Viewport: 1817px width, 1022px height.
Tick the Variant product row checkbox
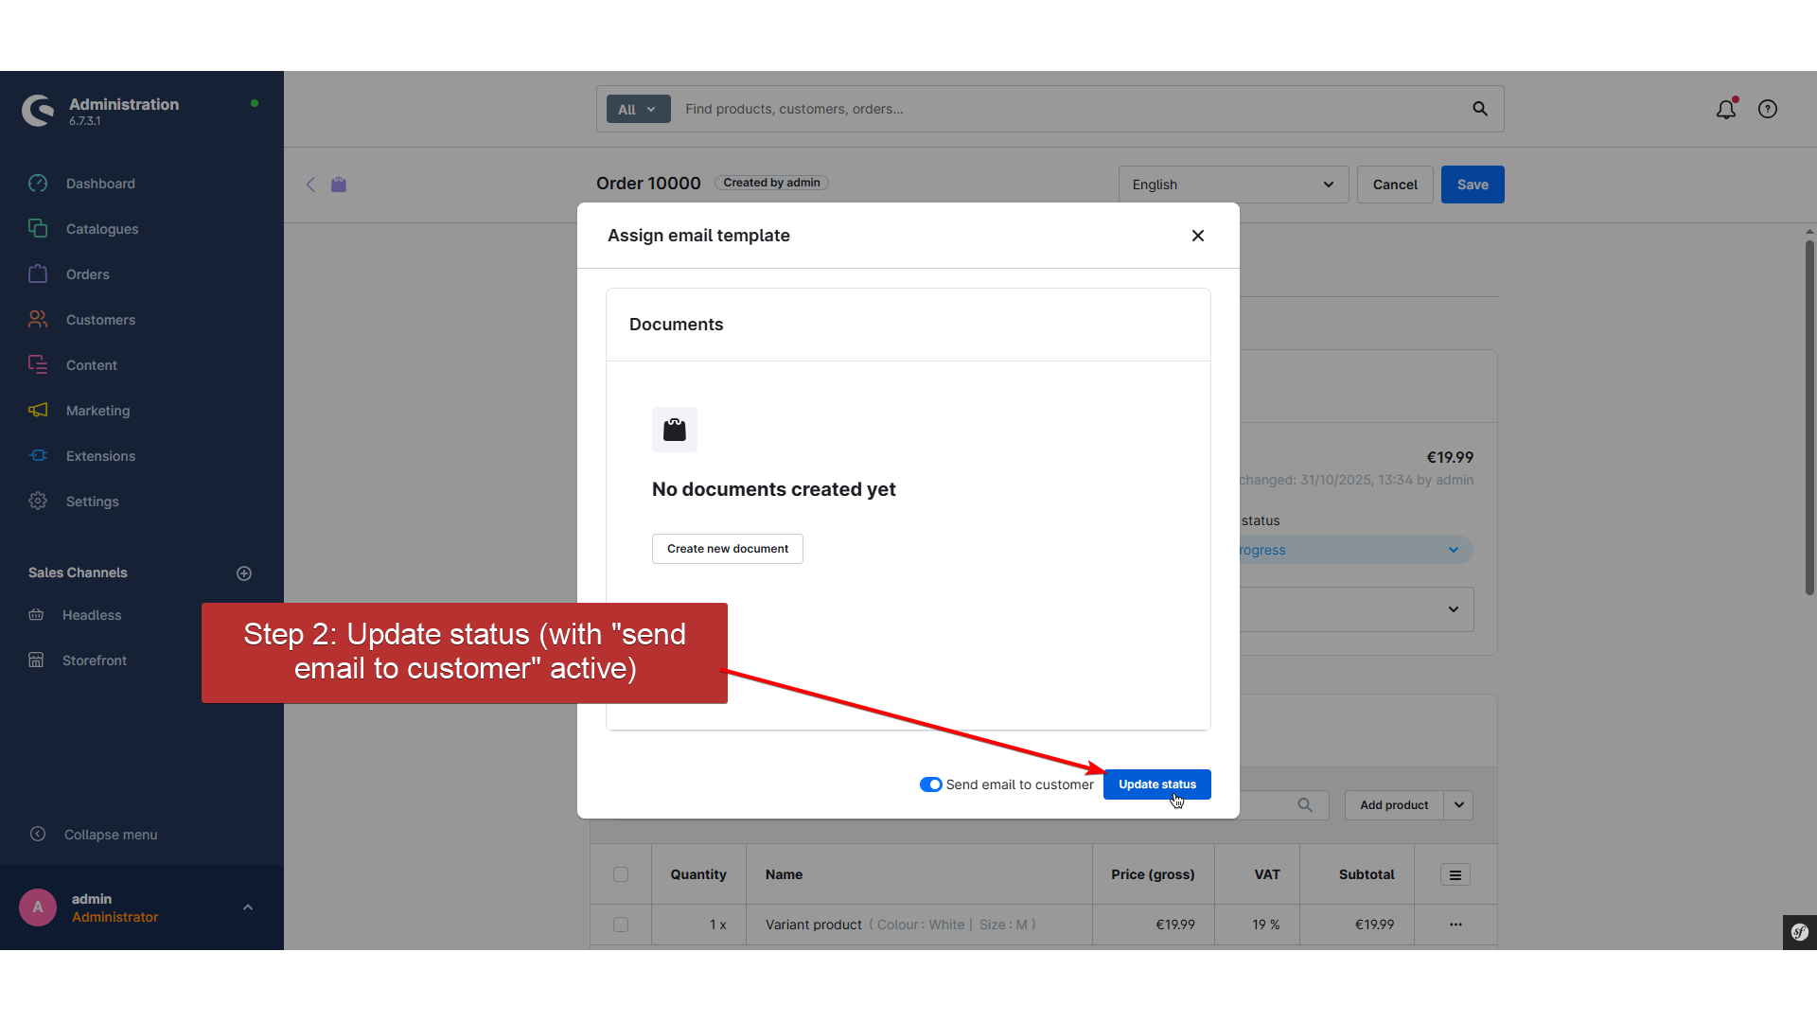click(x=621, y=925)
